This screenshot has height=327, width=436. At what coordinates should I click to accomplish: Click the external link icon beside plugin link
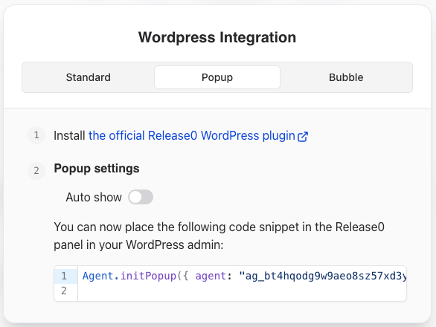click(303, 137)
